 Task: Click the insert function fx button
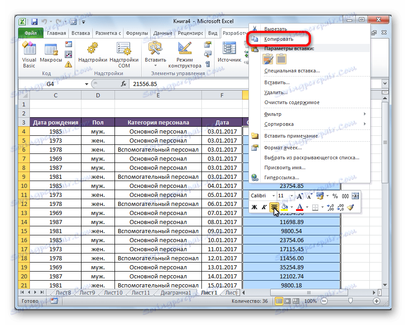coord(124,84)
